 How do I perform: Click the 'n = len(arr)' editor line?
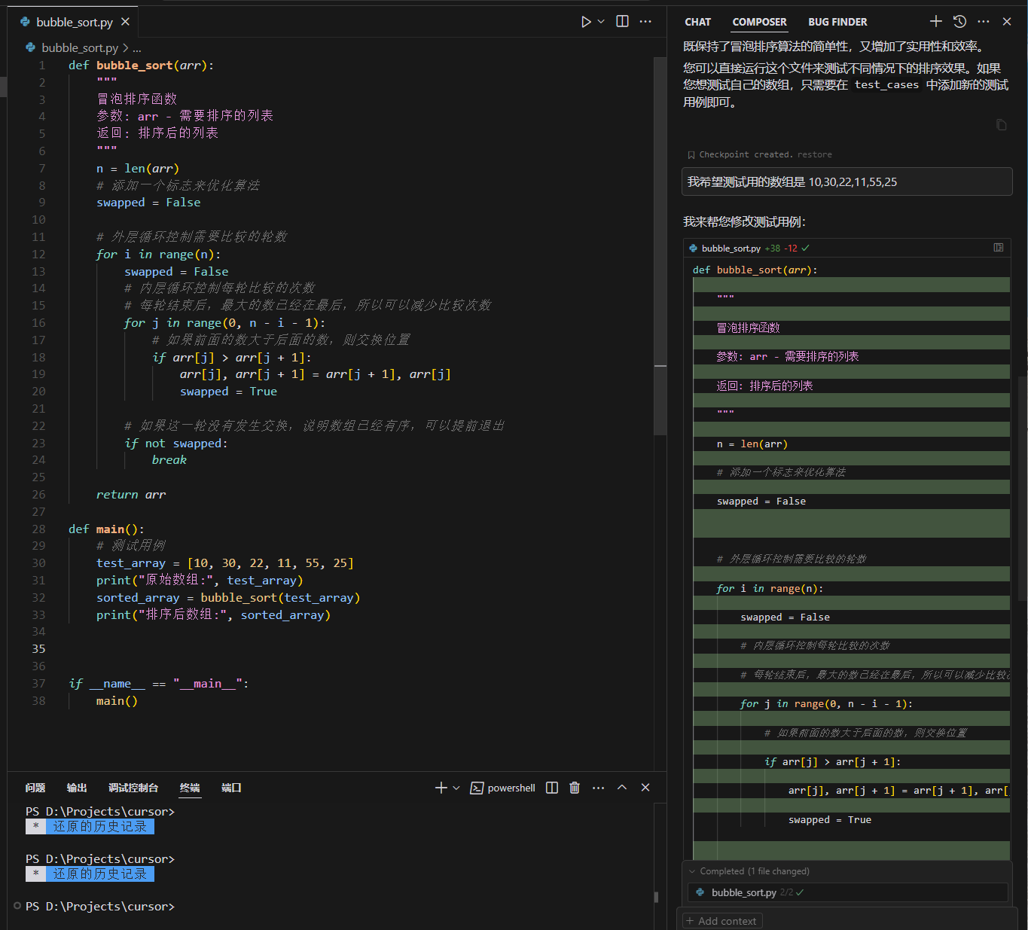click(138, 169)
